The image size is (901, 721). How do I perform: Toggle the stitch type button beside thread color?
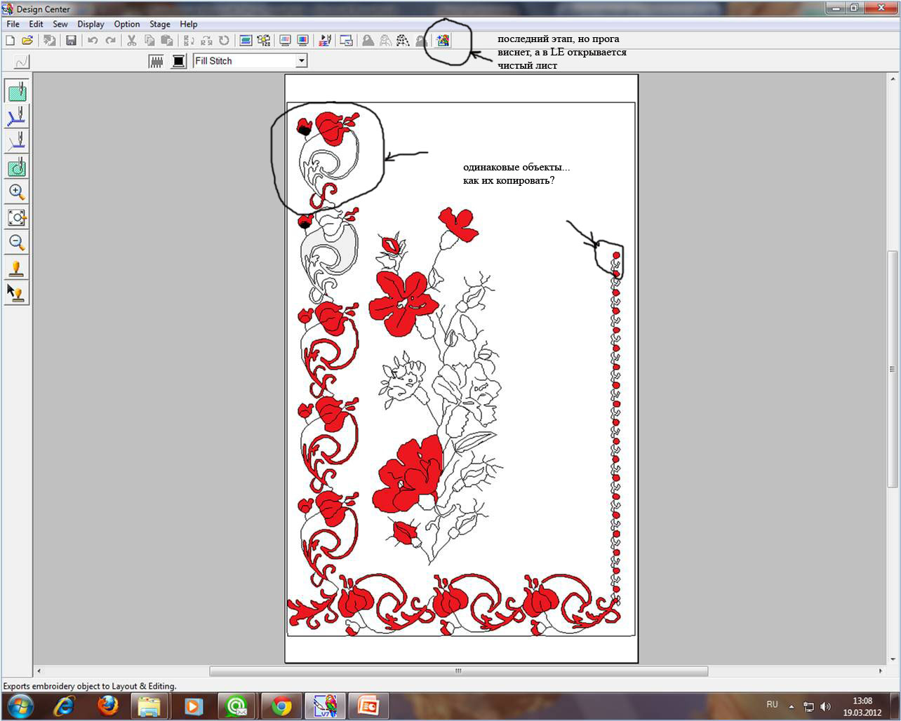(156, 61)
